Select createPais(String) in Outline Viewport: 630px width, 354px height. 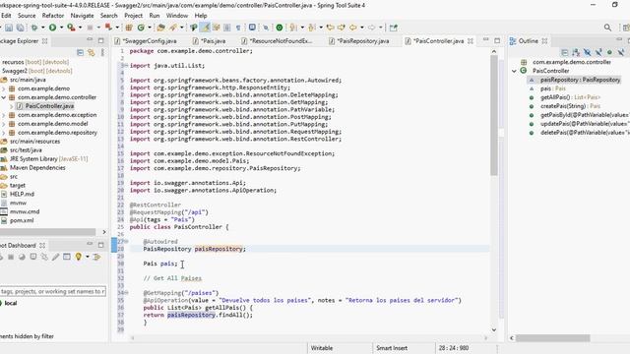(x=570, y=106)
